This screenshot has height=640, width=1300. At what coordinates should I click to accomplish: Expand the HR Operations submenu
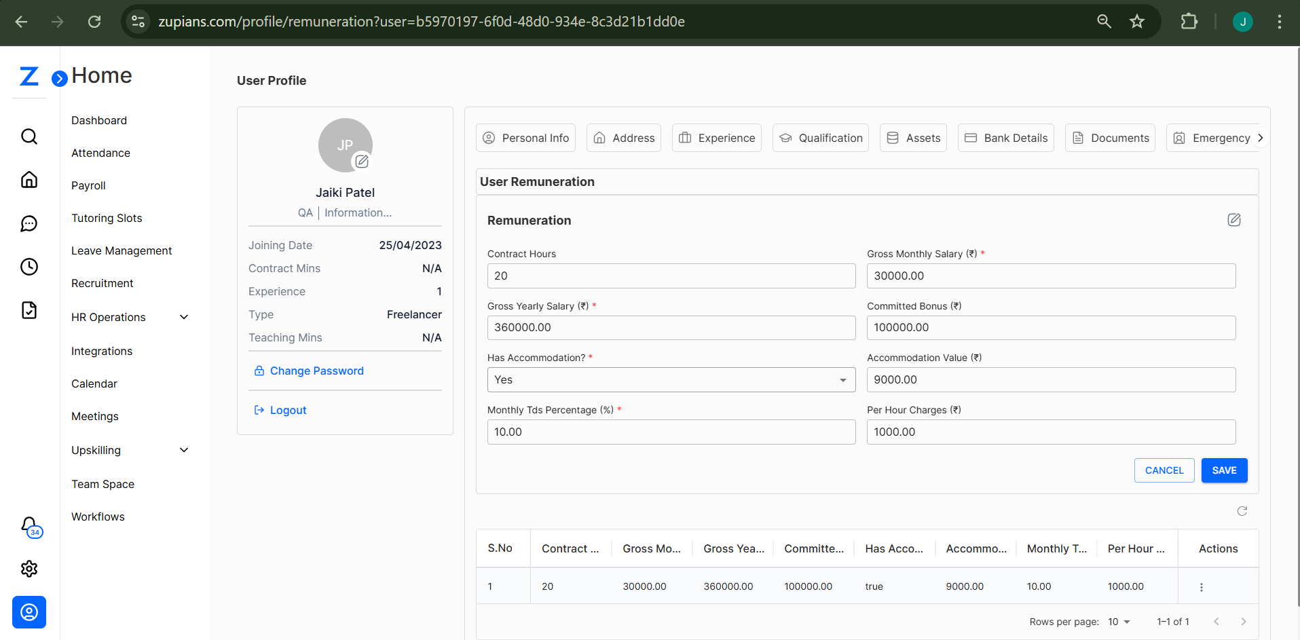click(x=183, y=317)
